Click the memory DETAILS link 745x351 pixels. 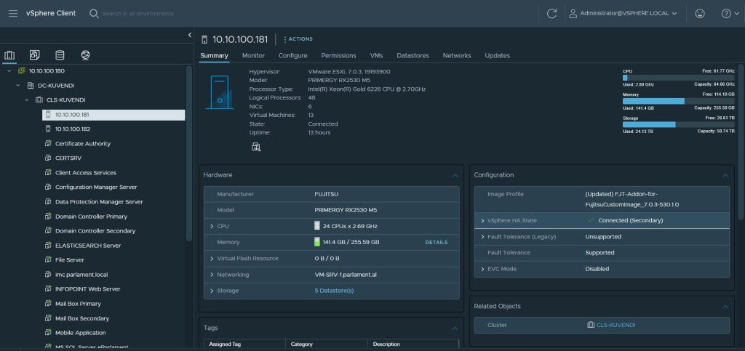436,242
